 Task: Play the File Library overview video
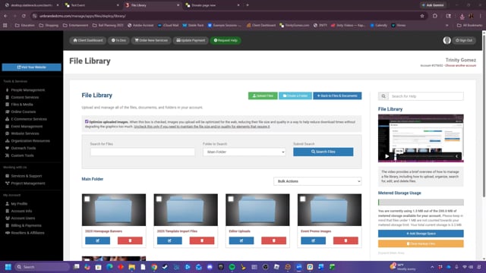click(x=387, y=156)
